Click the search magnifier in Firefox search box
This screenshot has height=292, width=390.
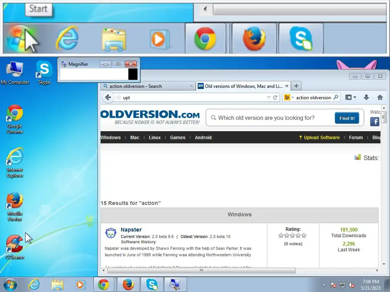(336, 97)
